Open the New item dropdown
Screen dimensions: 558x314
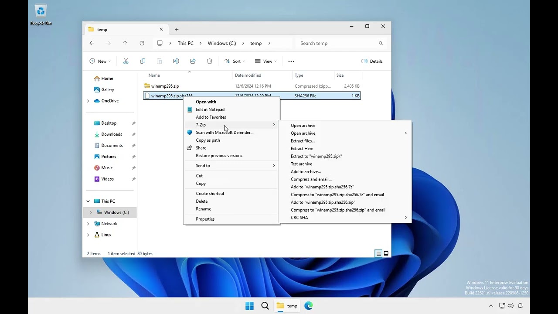[100, 61]
